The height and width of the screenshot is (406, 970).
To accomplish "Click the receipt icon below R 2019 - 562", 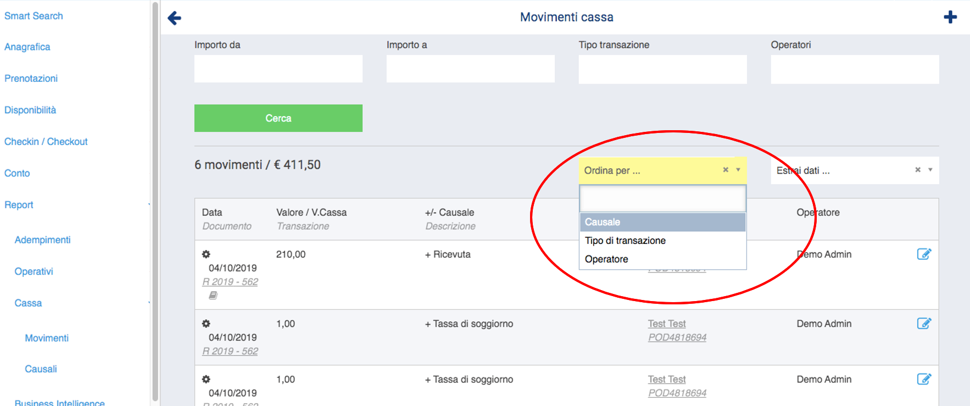I will (x=213, y=296).
